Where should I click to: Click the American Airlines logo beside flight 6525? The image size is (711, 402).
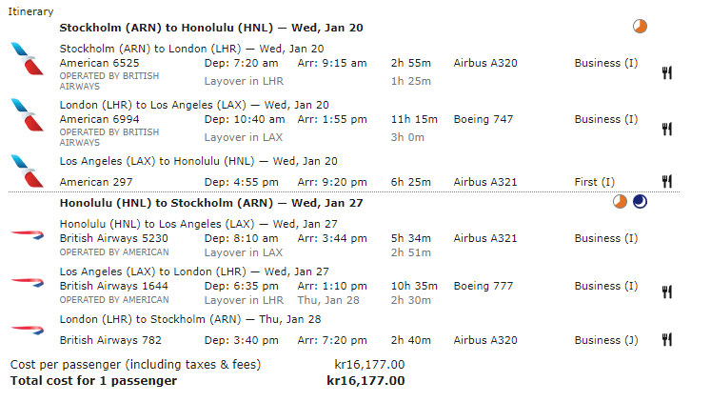click(26, 58)
